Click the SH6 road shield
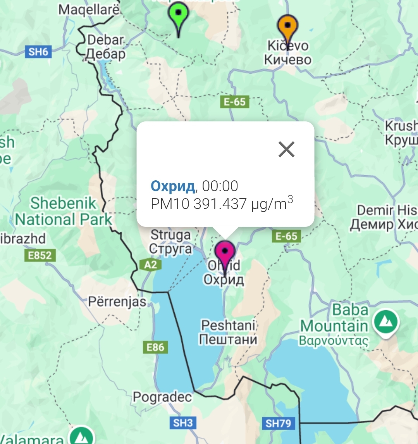 pos(38,52)
